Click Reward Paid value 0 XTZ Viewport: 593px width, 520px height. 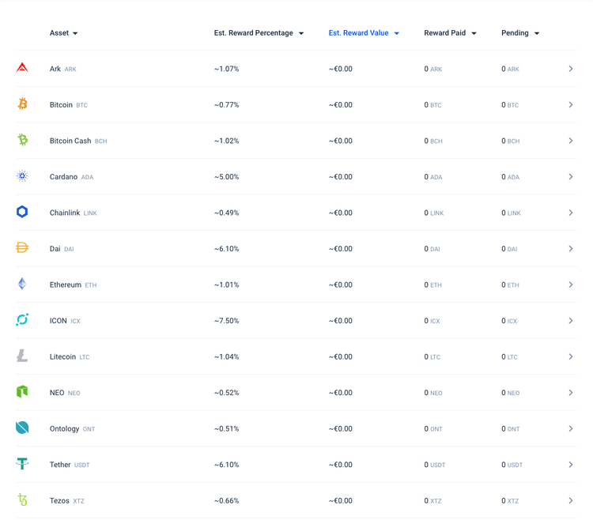(x=432, y=501)
